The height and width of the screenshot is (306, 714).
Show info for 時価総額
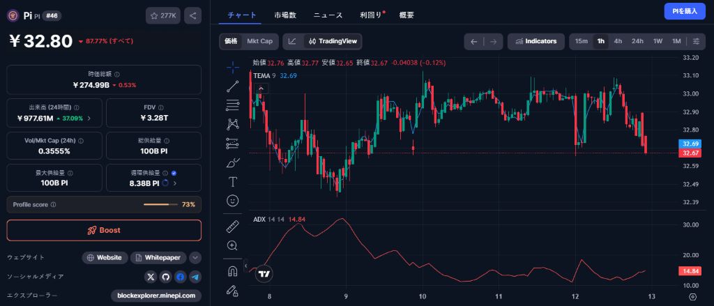[x=117, y=74]
